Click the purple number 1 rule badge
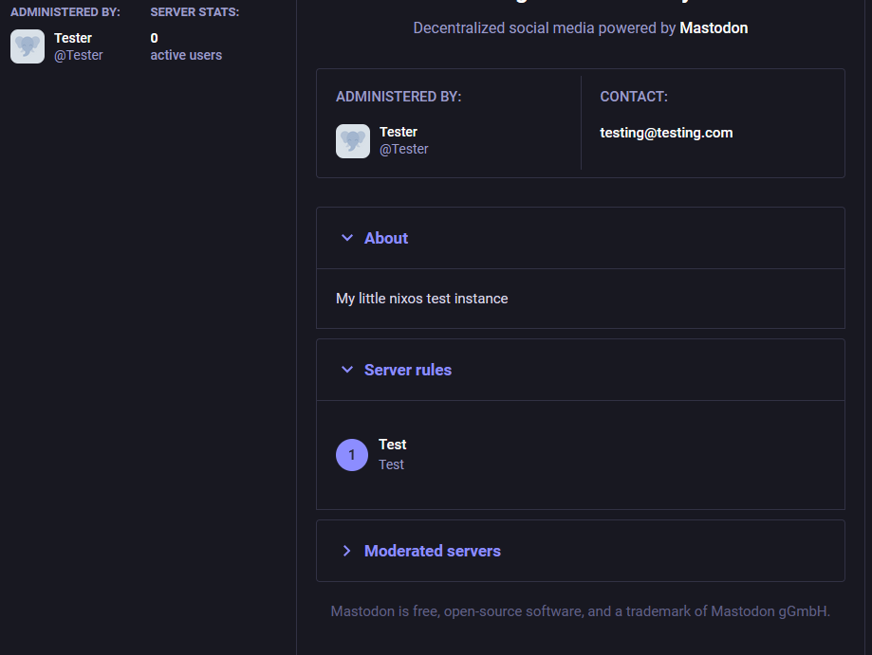Image resolution: width=872 pixels, height=655 pixels. coord(352,455)
